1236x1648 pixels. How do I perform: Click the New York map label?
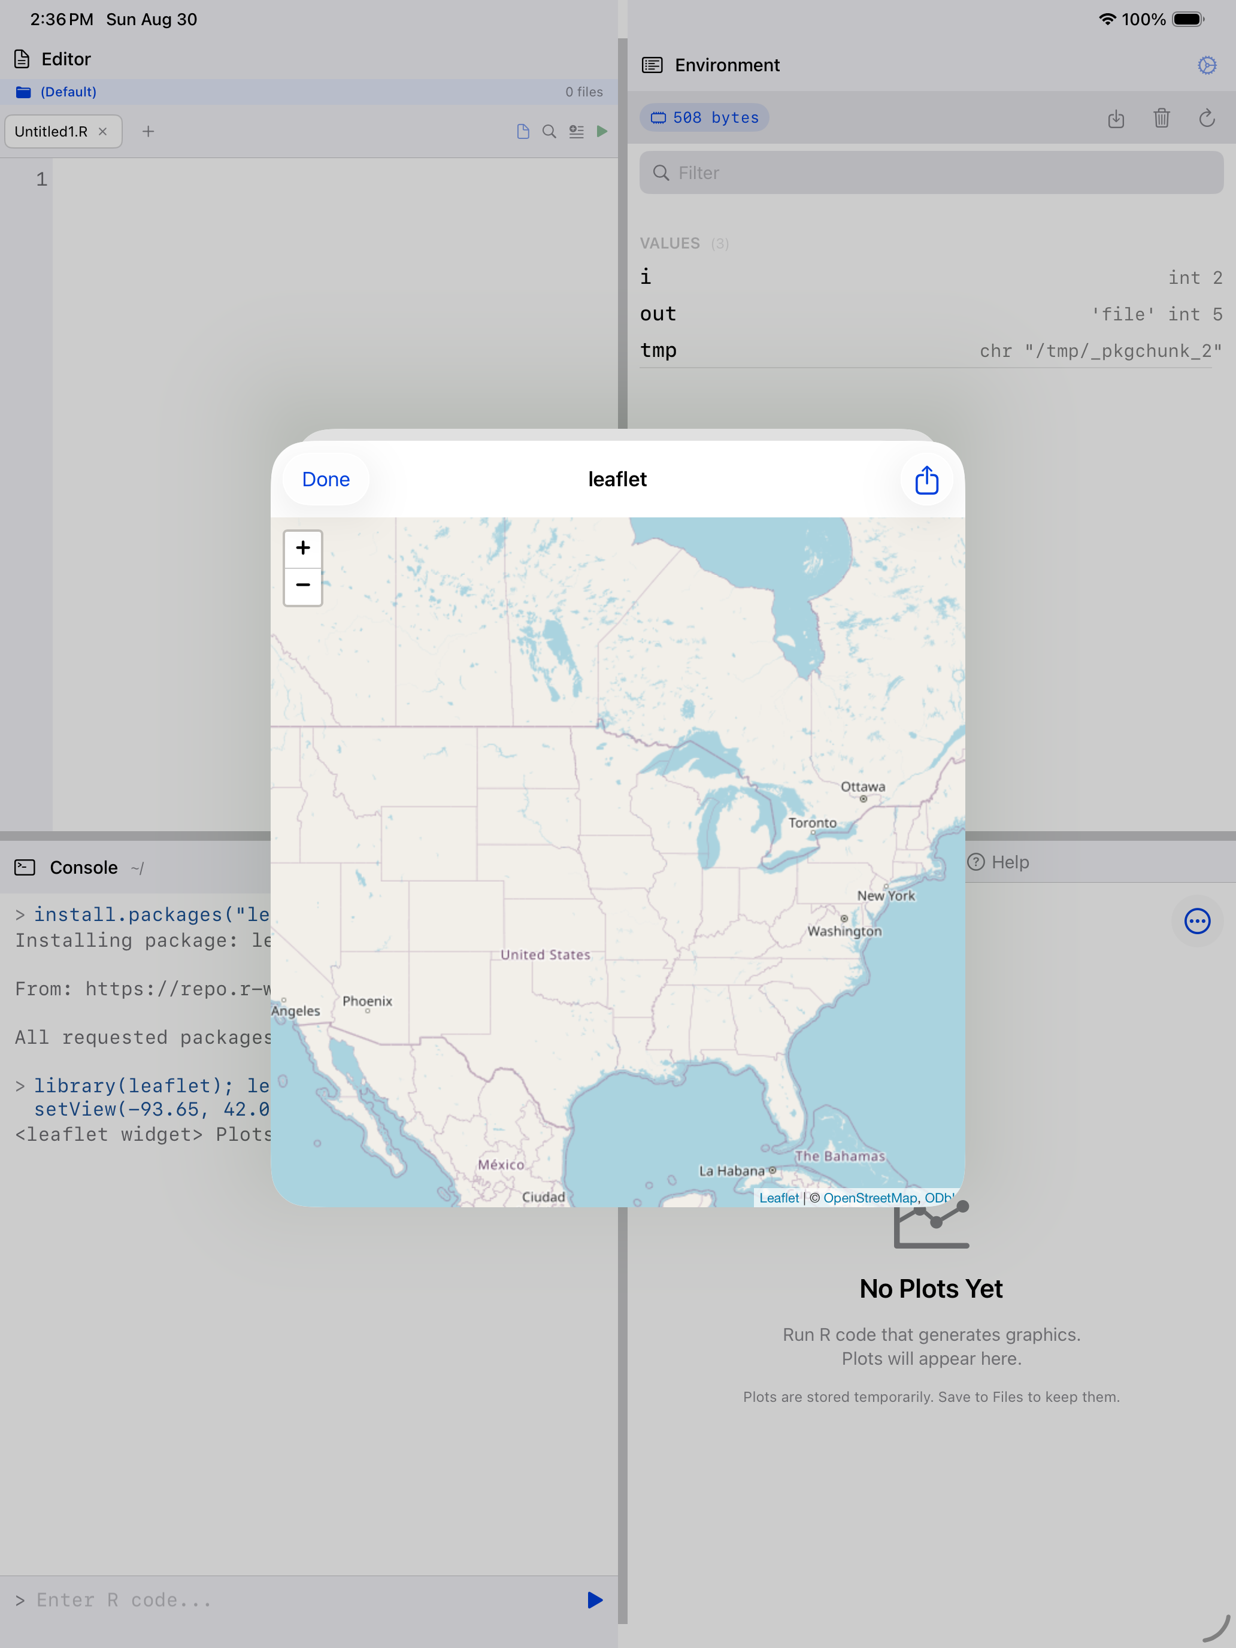pos(886,895)
